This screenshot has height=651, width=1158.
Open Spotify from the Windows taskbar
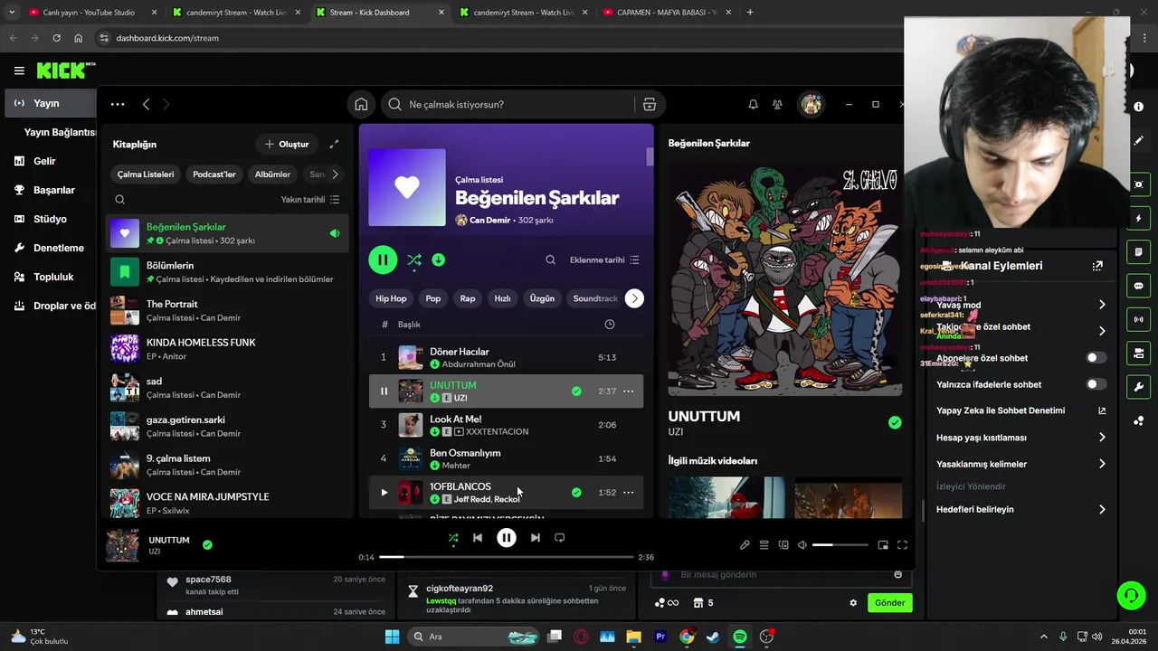[740, 637]
